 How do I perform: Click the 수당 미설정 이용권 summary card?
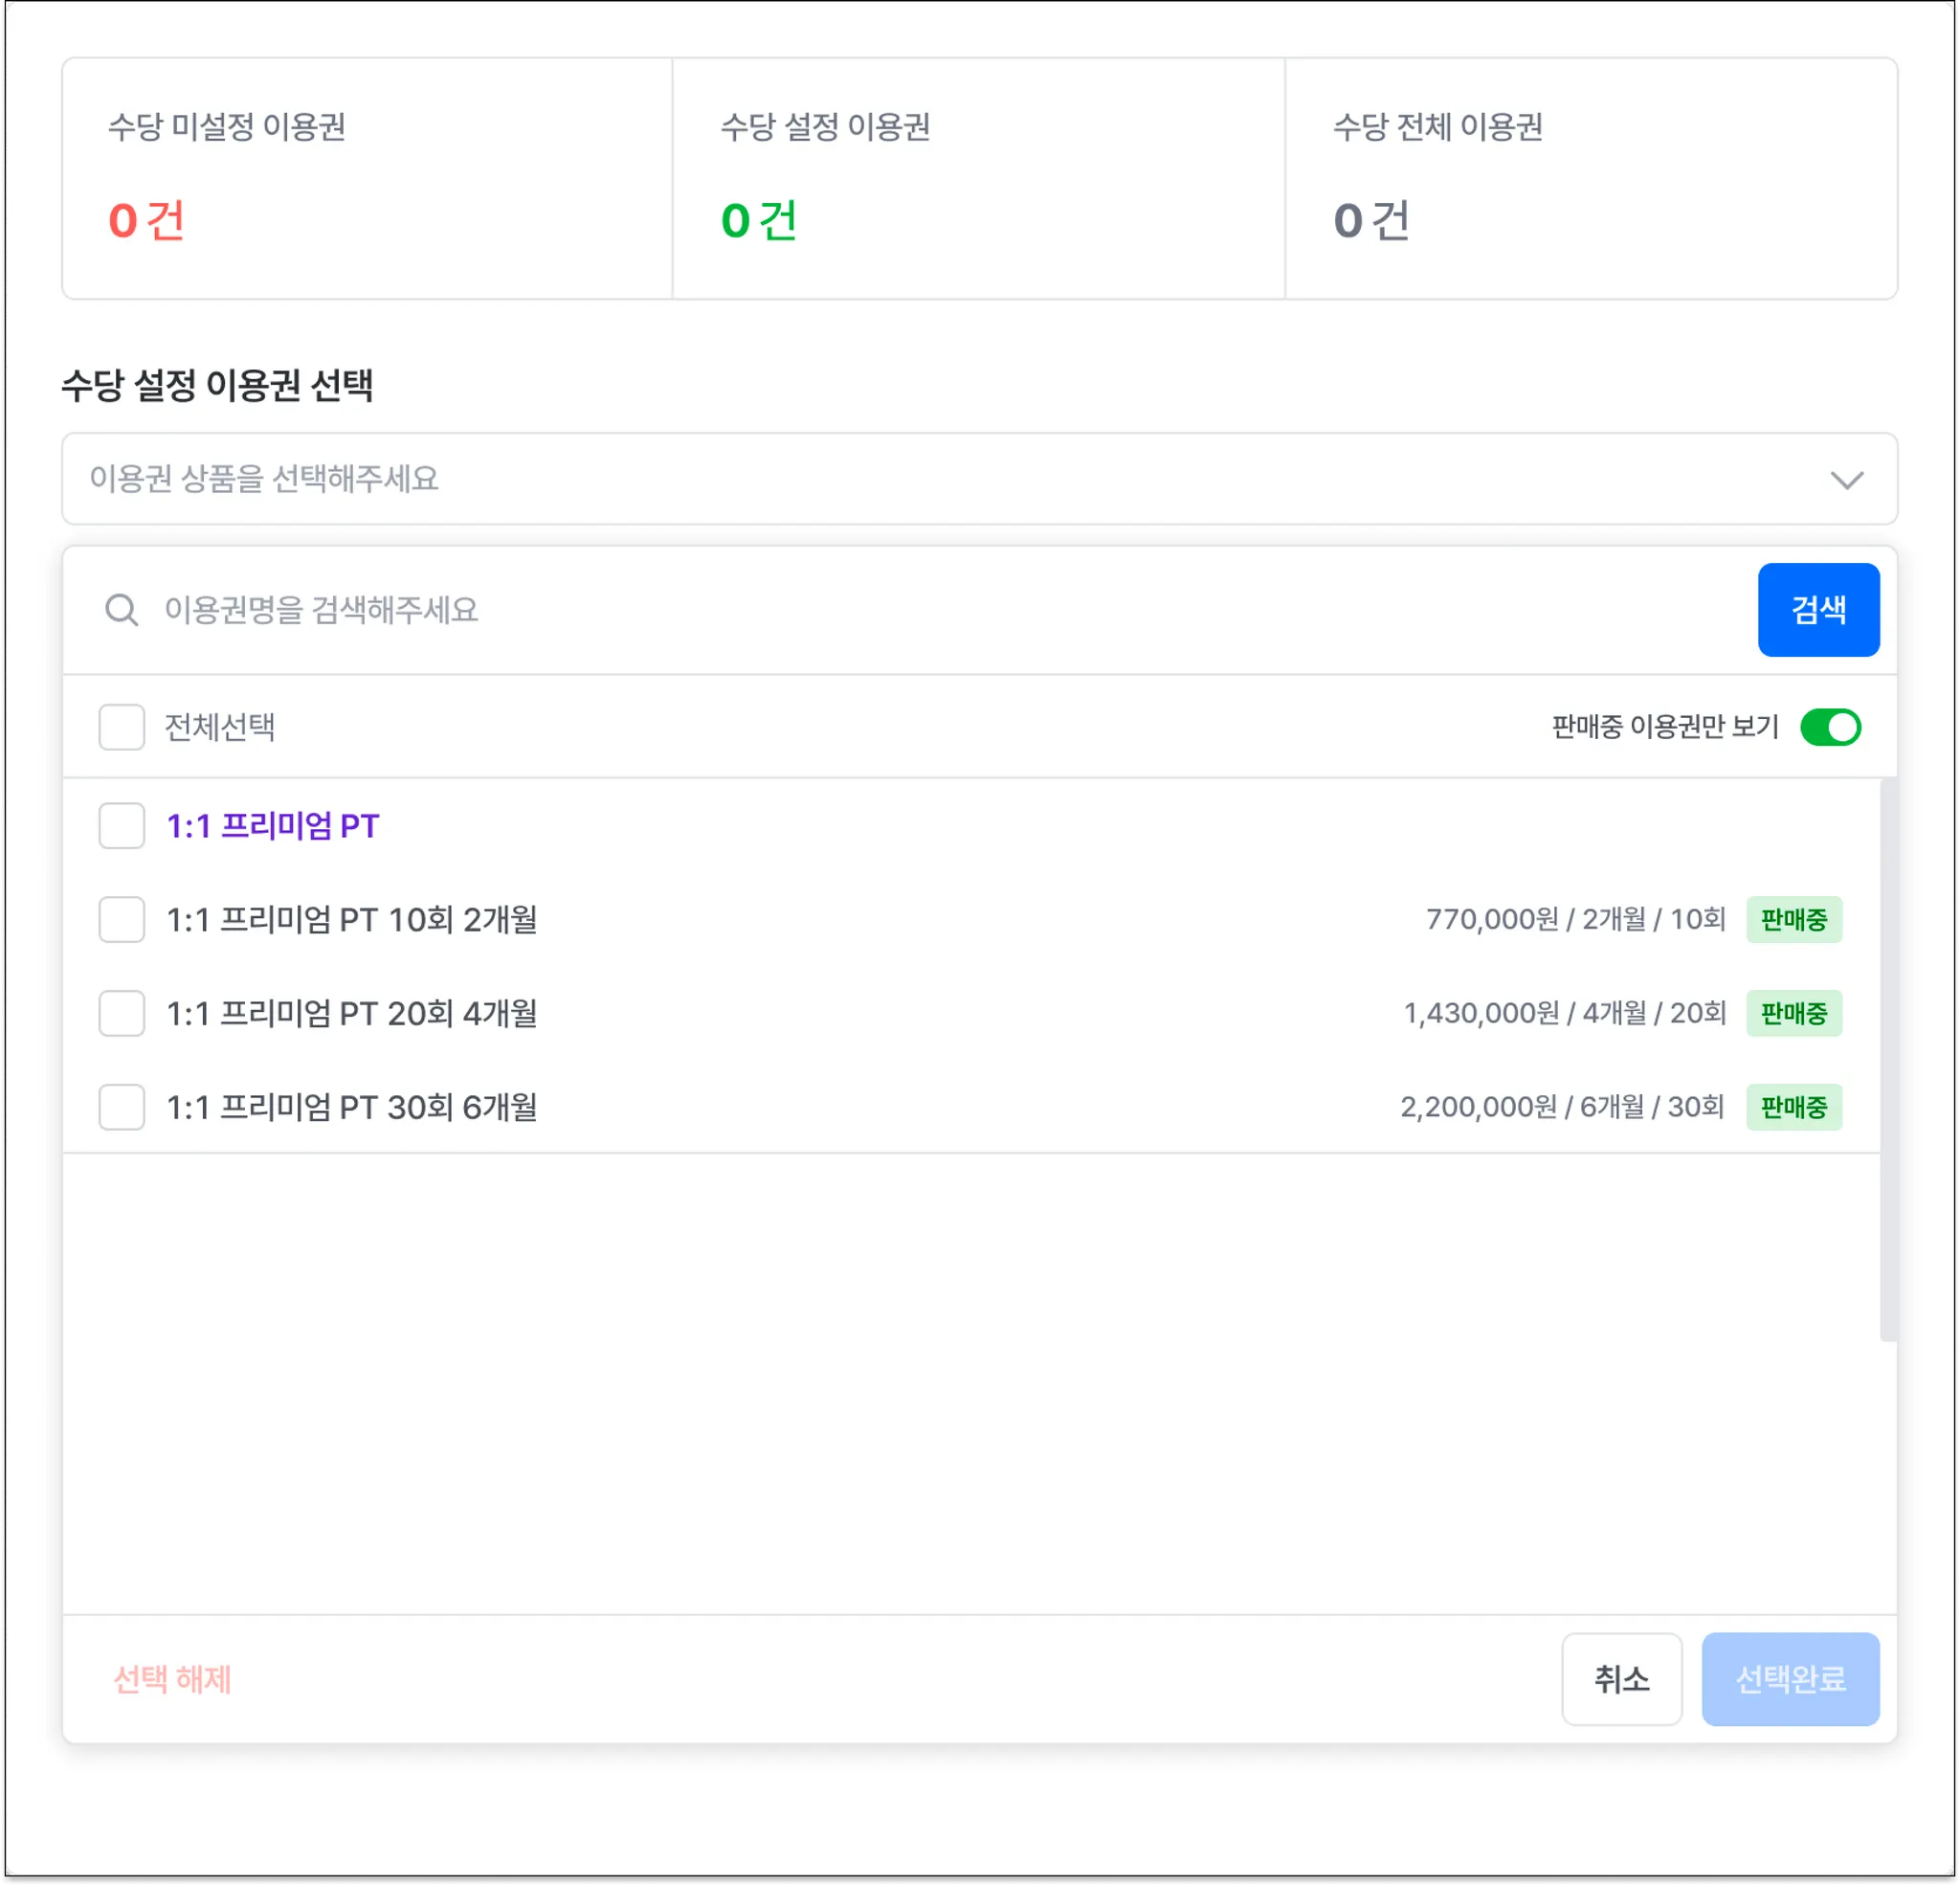pyautogui.click(x=367, y=178)
